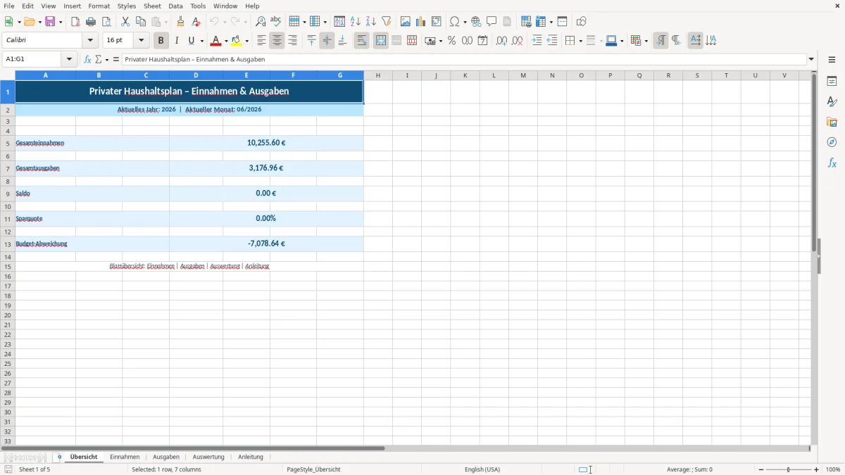Open sidebar Functions panel
845x475 pixels.
(x=832, y=163)
